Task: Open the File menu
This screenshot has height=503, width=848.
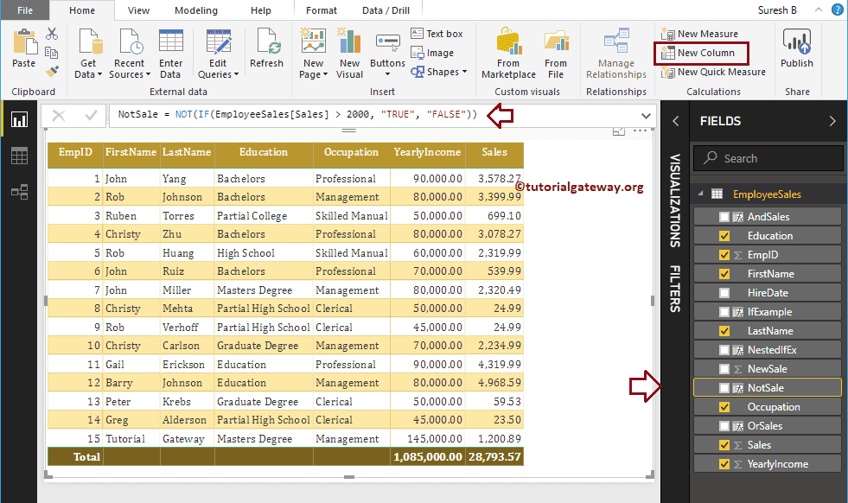Action: (25, 10)
